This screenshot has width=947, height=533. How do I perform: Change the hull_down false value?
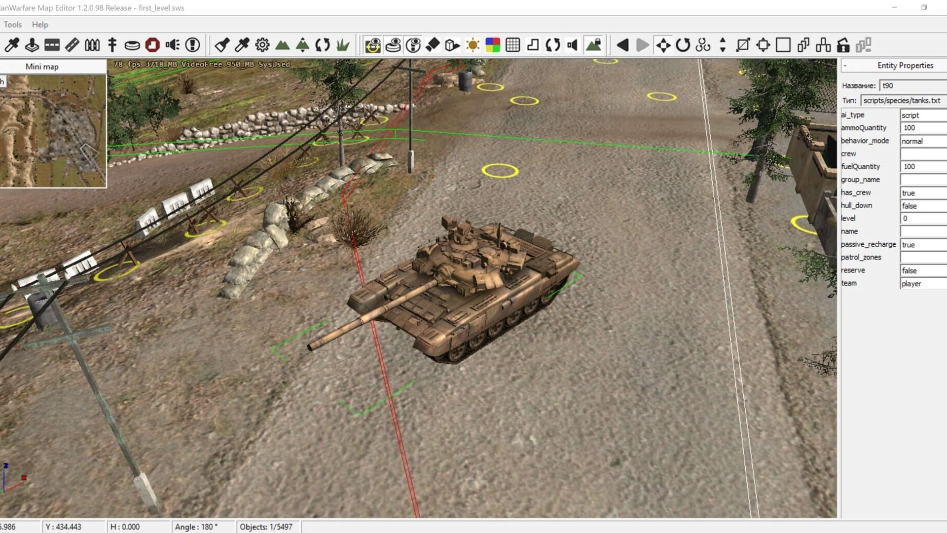(x=923, y=206)
